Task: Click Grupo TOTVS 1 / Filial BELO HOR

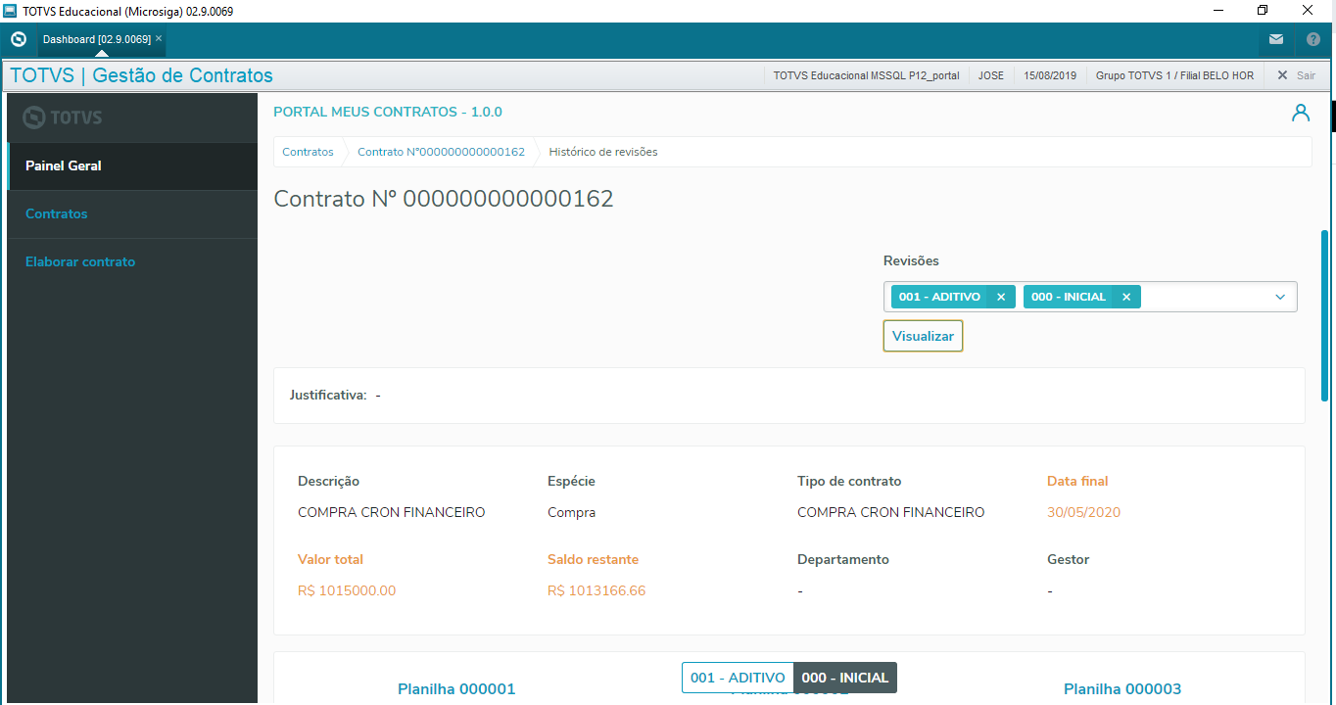Action: click(x=1174, y=75)
